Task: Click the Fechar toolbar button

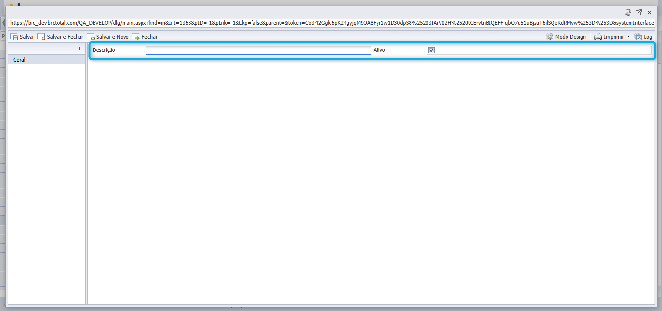Action: [x=145, y=37]
